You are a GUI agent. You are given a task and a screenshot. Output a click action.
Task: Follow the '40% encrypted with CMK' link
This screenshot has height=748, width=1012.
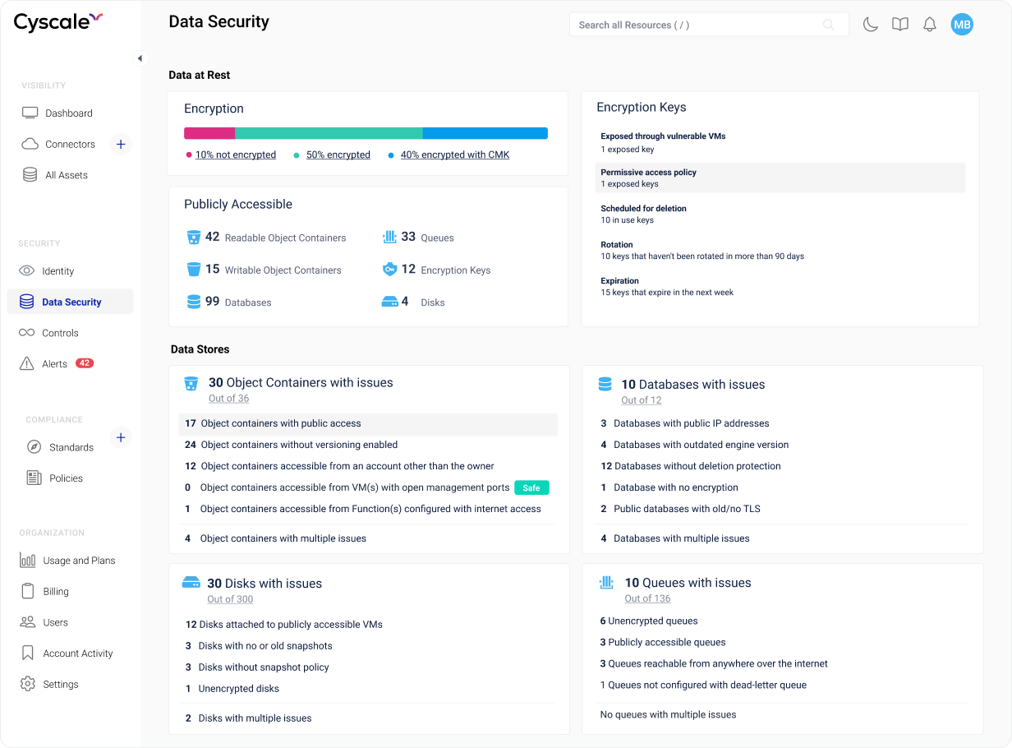(x=454, y=155)
